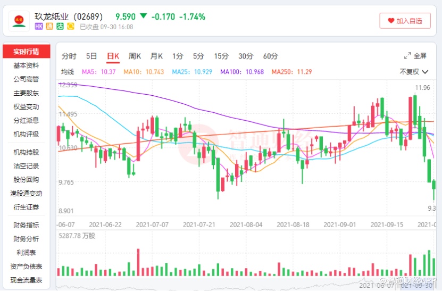Open the 不复权 adjustment dropdown
Image resolution: width=442 pixels, height=291 pixels.
coord(413,72)
